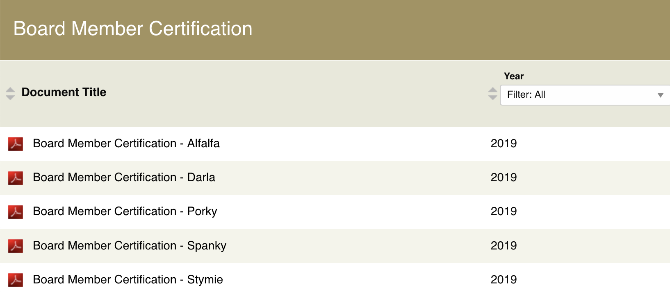Screen dimensions: 670x301
Task: Sort Year column descending with down arrow
Action: (493, 98)
